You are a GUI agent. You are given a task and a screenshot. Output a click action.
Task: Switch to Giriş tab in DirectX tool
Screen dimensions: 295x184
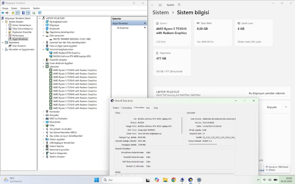[156, 108]
